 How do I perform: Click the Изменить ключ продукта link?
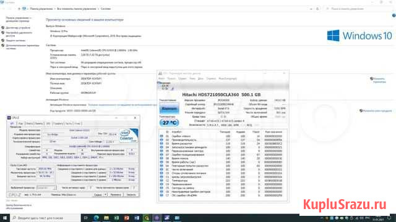coord(377,111)
